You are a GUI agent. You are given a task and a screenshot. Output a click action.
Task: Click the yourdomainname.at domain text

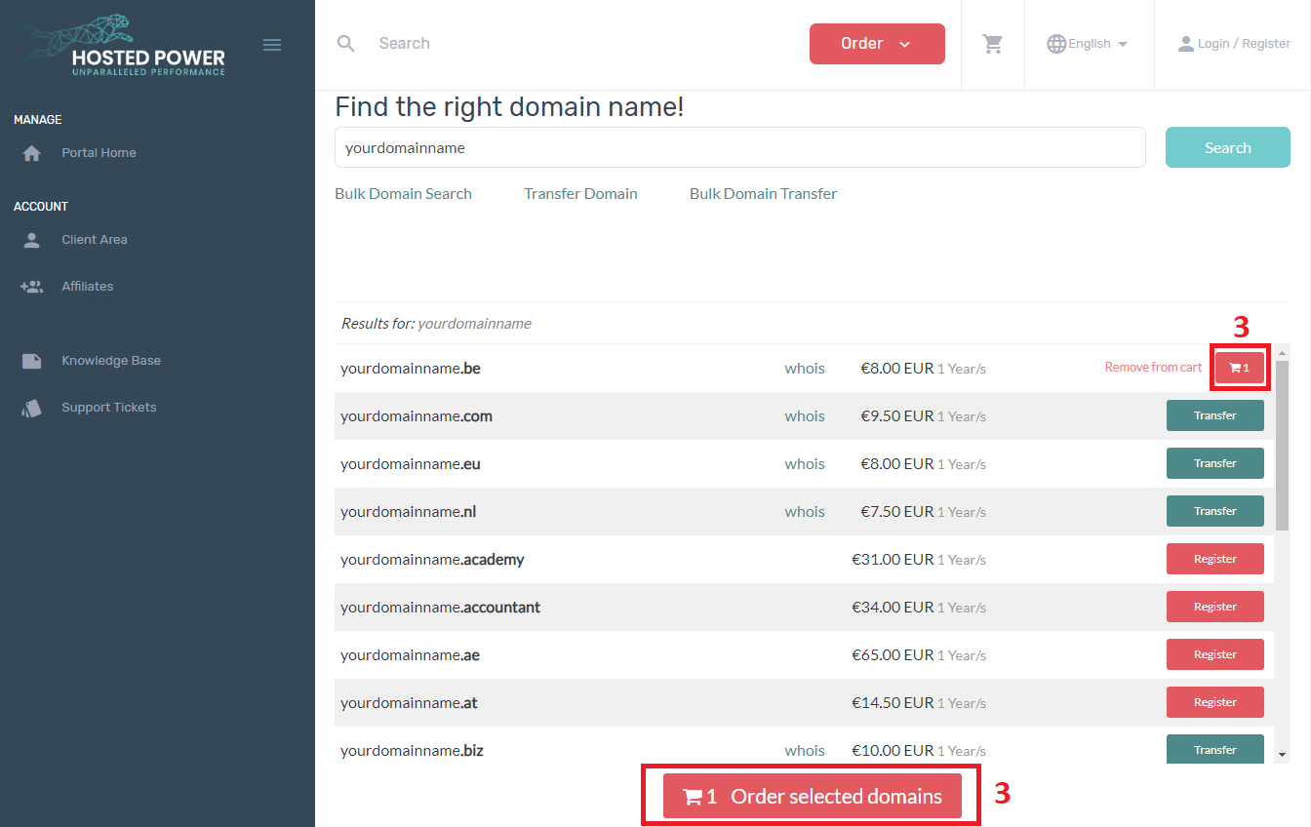click(x=409, y=703)
